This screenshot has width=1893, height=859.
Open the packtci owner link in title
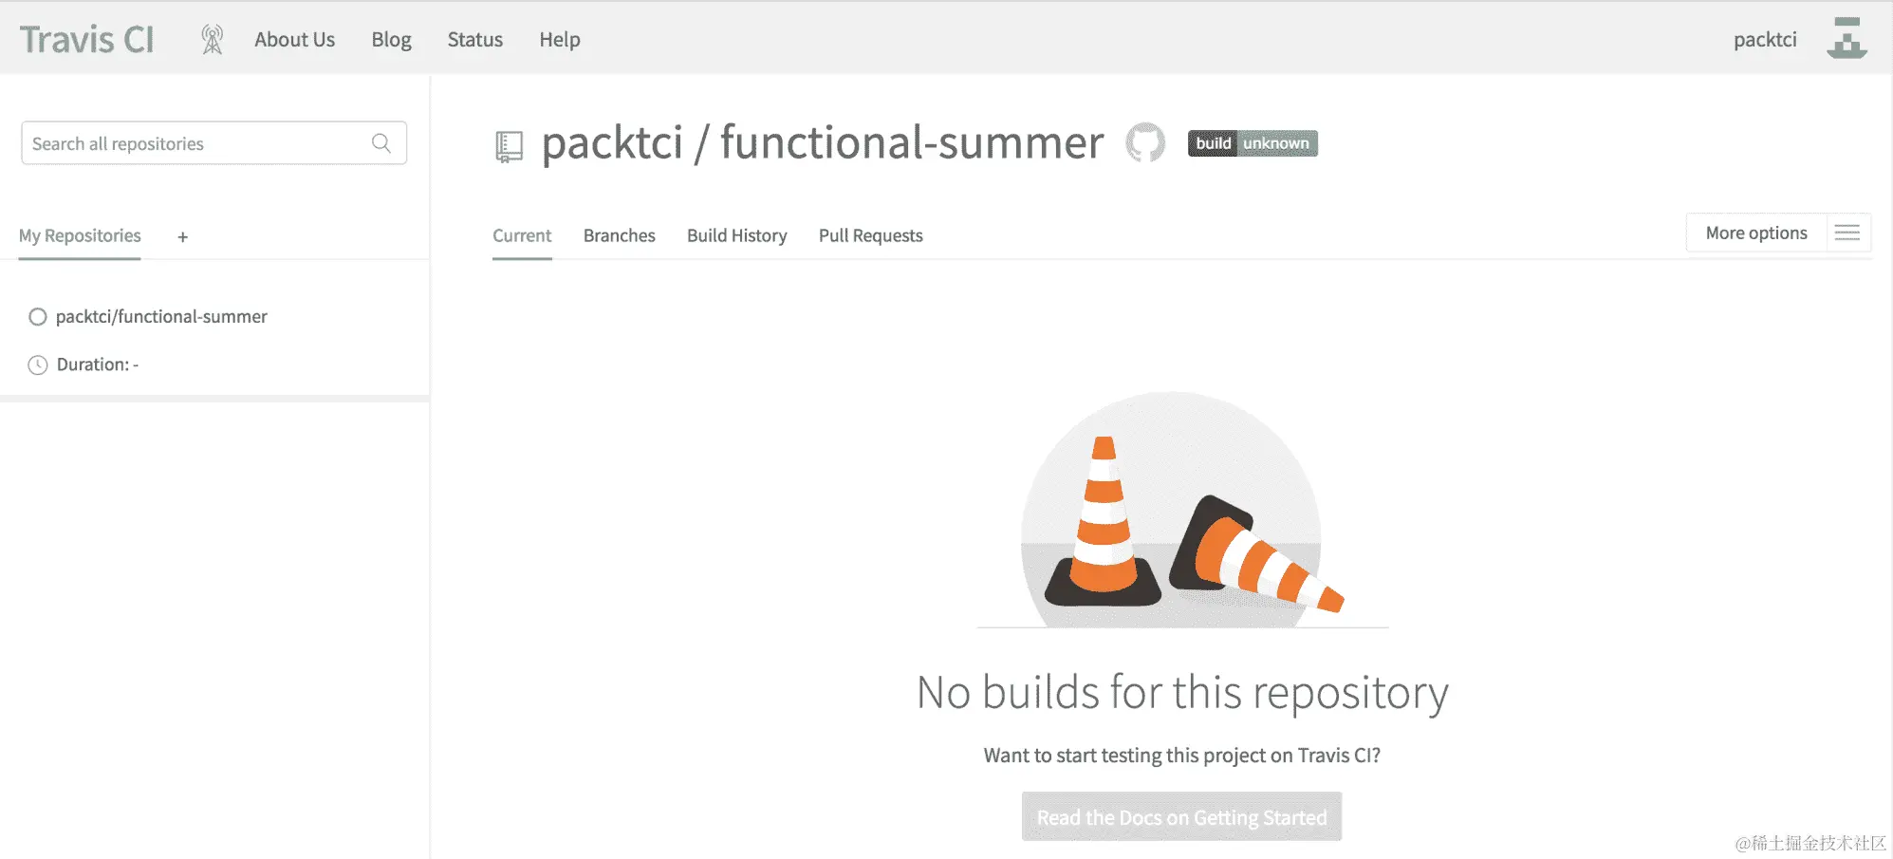[x=612, y=143]
